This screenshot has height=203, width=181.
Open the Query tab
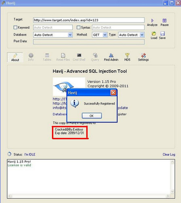(x=95, y=57)
